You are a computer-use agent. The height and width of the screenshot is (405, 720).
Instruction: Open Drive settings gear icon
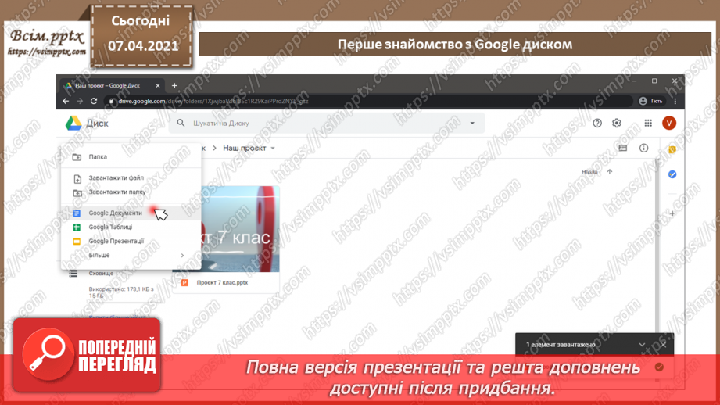click(617, 123)
